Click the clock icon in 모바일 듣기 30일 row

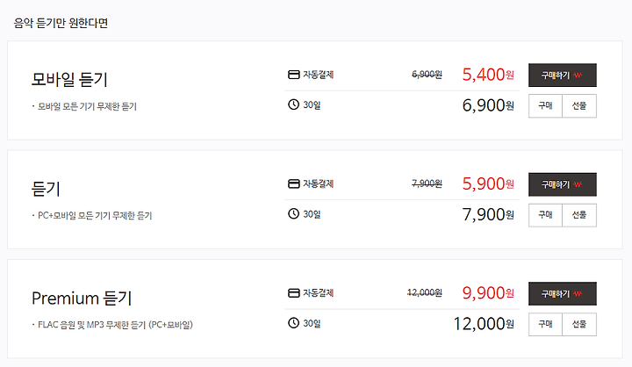point(293,104)
